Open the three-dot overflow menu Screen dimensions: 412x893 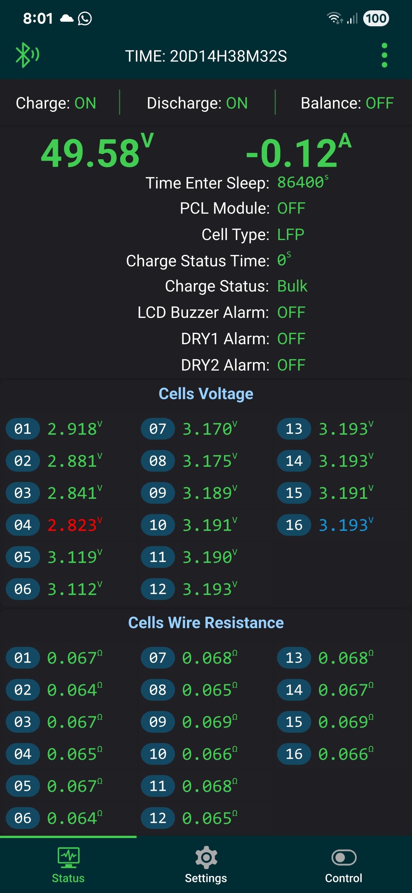384,55
